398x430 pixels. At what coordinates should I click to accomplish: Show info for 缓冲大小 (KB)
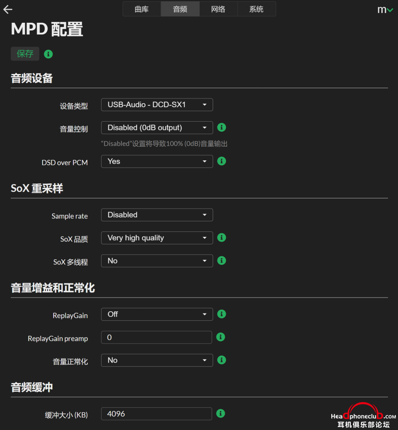220,413
